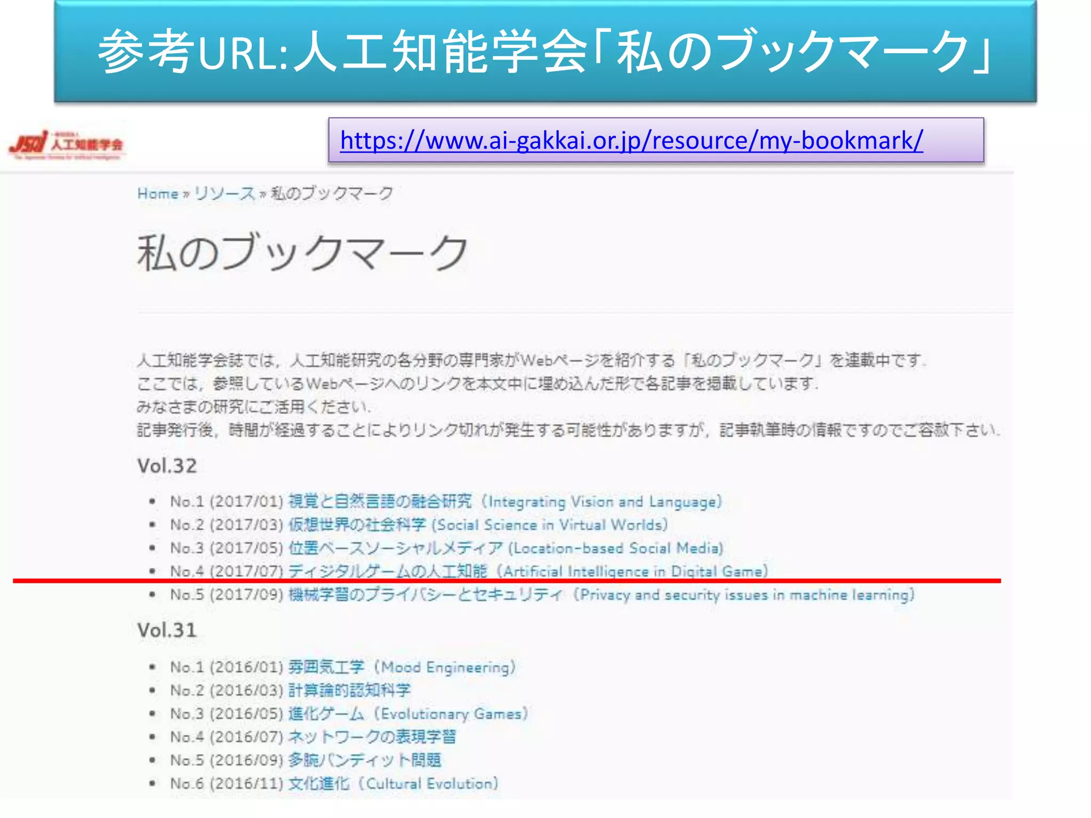Screen dimensions: 1091x818
Task: Click No.5 (2017/09) date label
Action: 226,595
